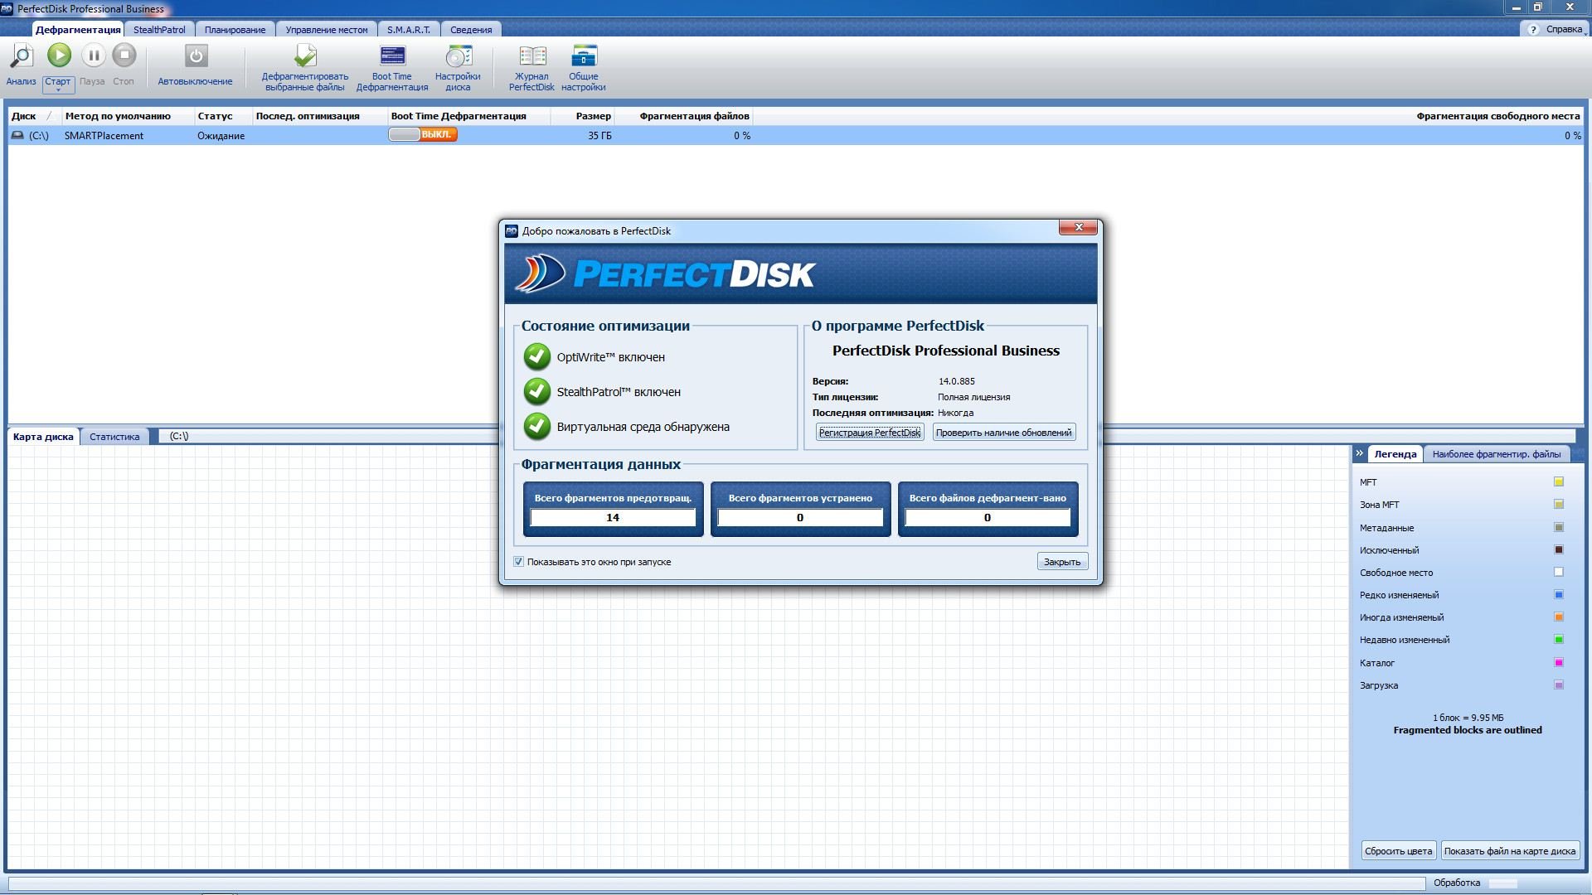Open Управление местом tab
The image size is (1592, 895).
[x=327, y=30]
